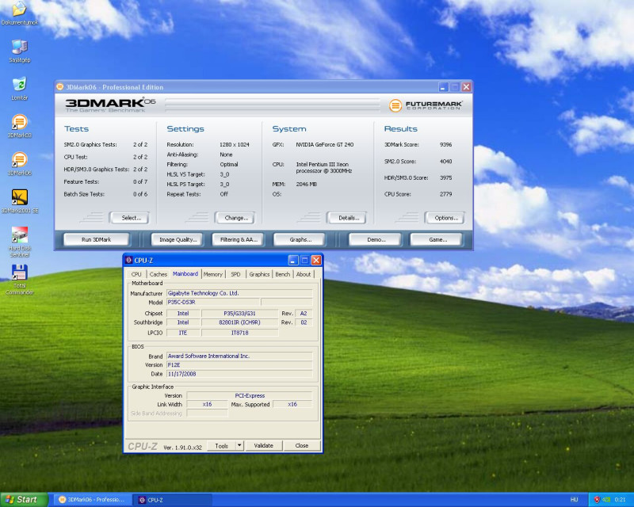Click the Change... button under Settings
Viewport: 634px width, 507px height.
click(x=235, y=218)
